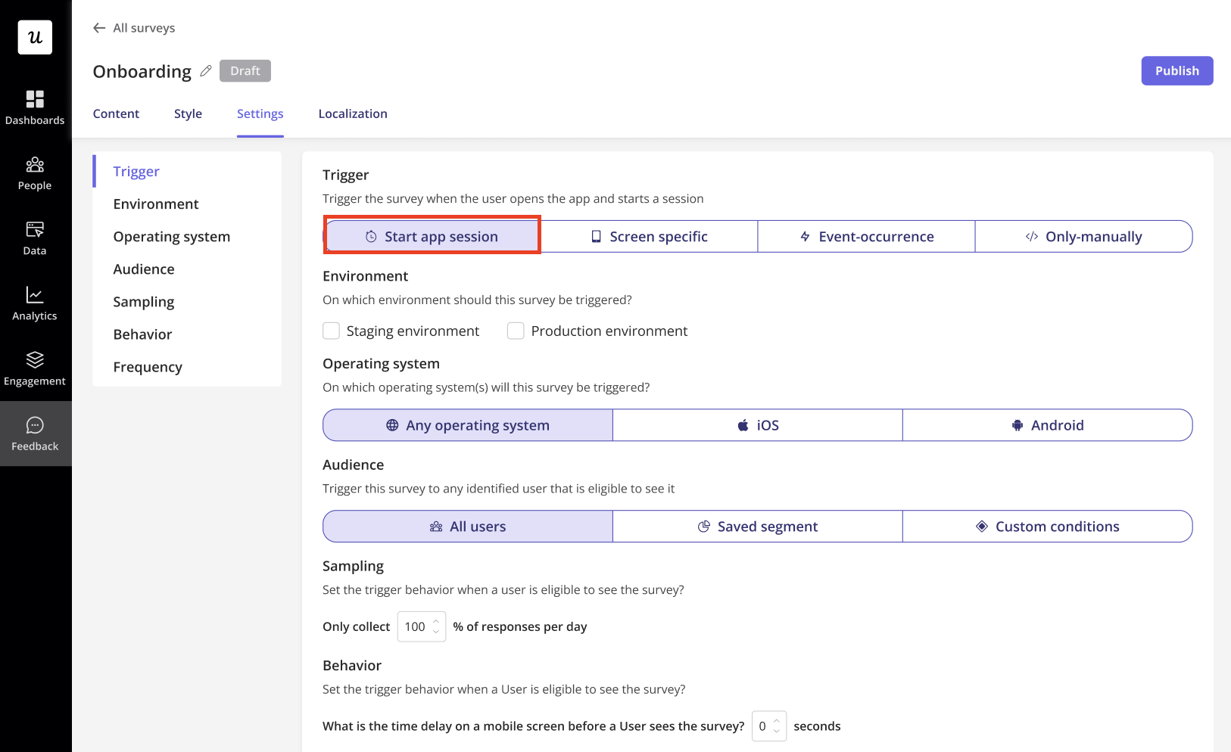This screenshot has height=752, width=1231.
Task: Select Event-occurrence trigger
Action: 866,236
